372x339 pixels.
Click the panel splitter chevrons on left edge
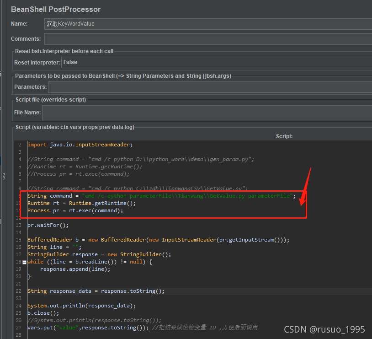coord(4,177)
